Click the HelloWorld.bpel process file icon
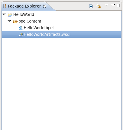The height and width of the screenshot is (130, 123). point(20,28)
